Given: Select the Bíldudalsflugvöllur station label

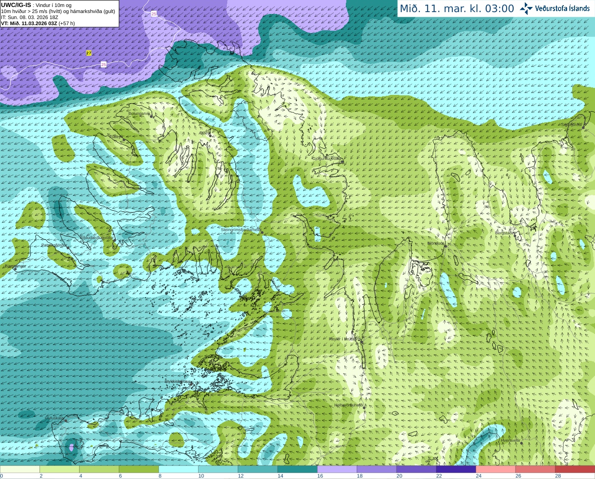Looking at the screenshot, I should [97, 238].
